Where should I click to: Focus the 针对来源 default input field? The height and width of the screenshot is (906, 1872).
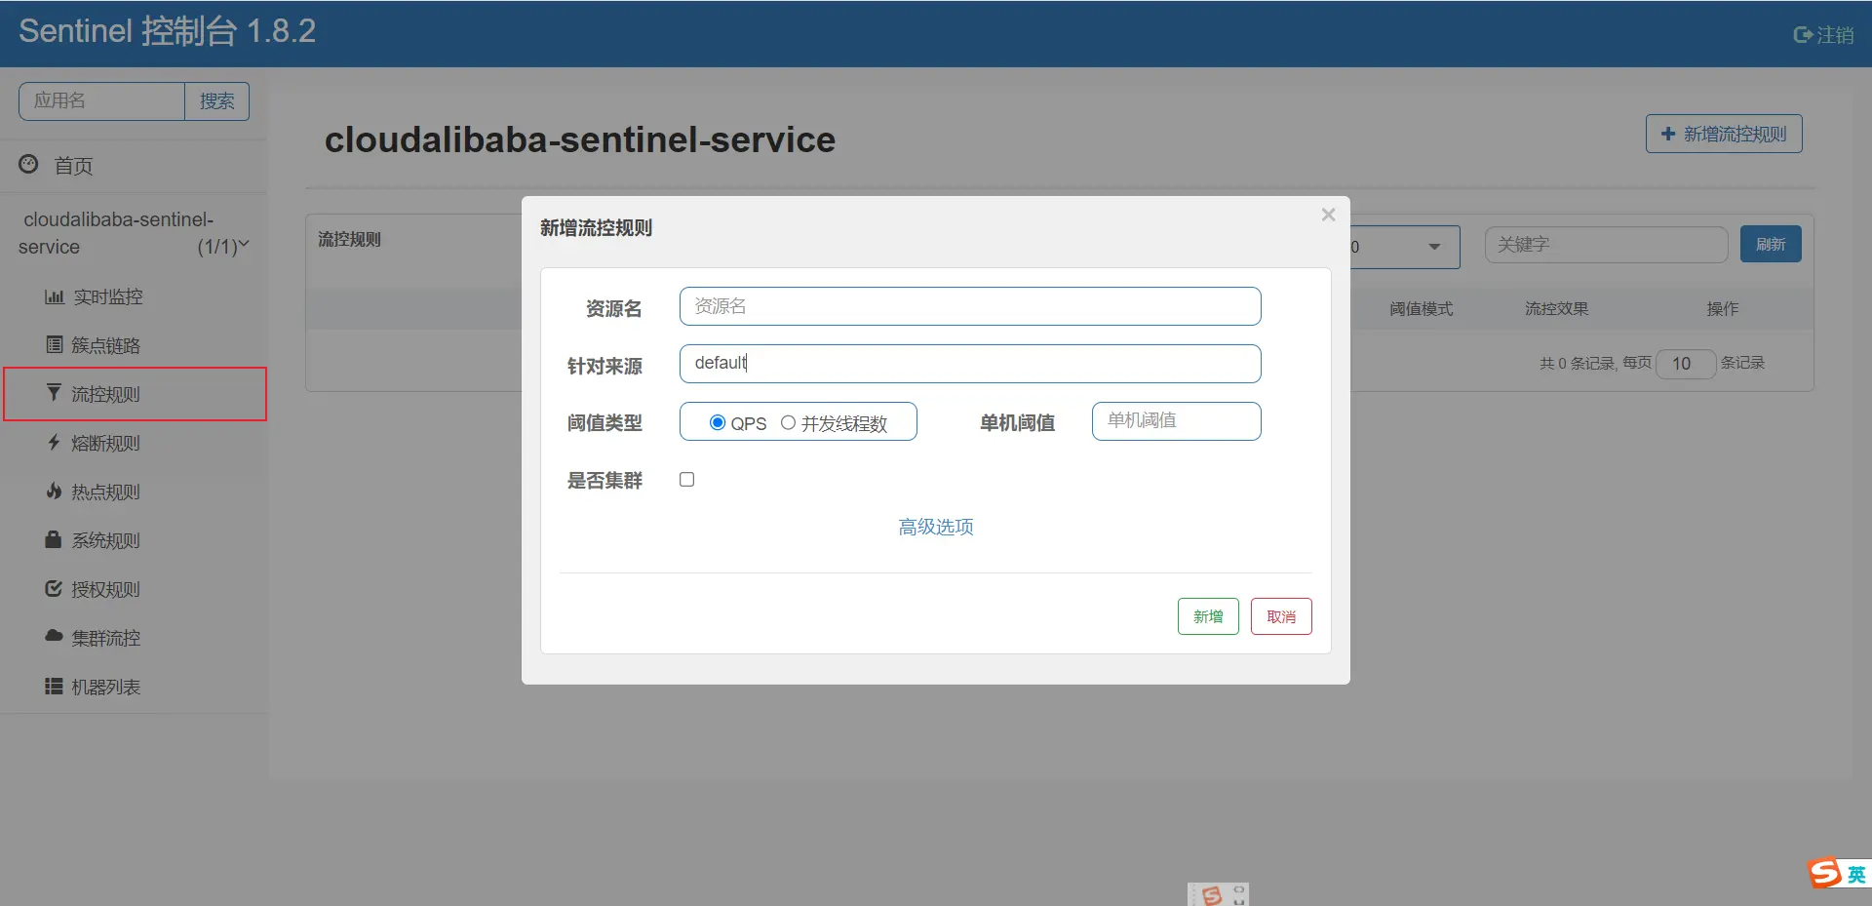tap(970, 364)
